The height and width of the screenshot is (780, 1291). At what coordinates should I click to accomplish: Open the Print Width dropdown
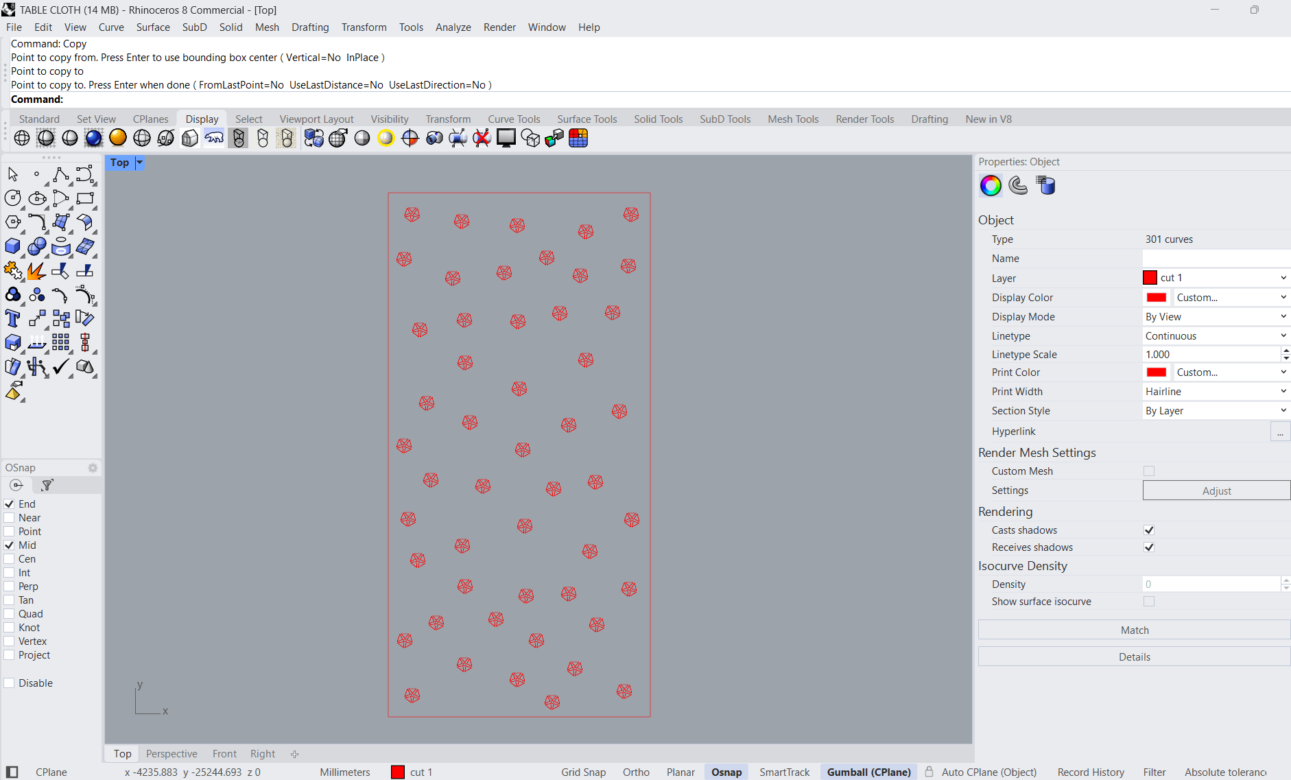tap(1216, 392)
